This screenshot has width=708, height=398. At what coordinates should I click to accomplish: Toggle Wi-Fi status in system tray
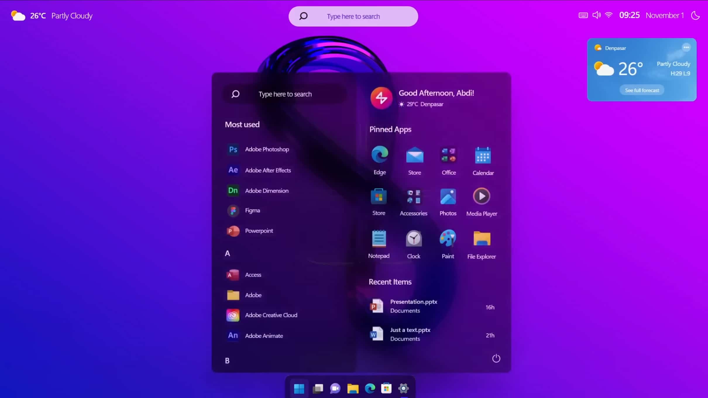pyautogui.click(x=609, y=15)
